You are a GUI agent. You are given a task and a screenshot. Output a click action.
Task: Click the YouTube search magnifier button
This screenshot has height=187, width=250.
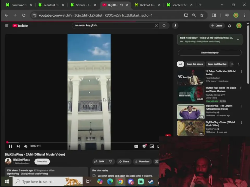[164, 26]
